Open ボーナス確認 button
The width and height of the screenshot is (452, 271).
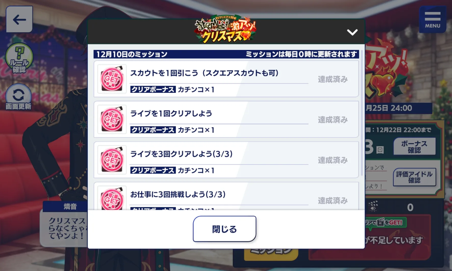(x=414, y=147)
